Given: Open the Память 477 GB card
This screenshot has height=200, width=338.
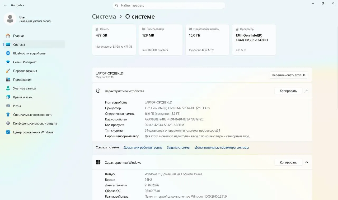Looking at the screenshot, I should click(114, 40).
